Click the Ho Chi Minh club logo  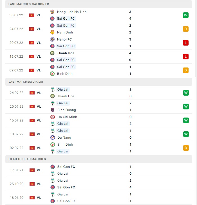click(53, 117)
